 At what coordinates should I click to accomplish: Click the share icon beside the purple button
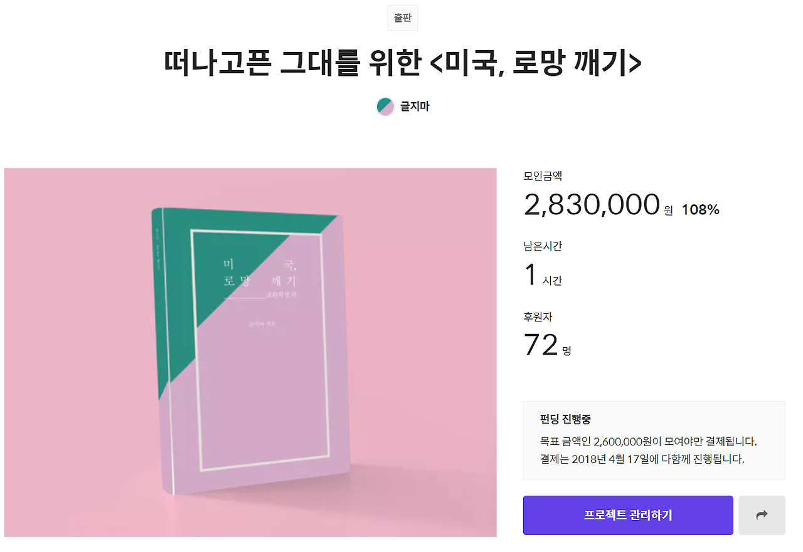pos(762,514)
